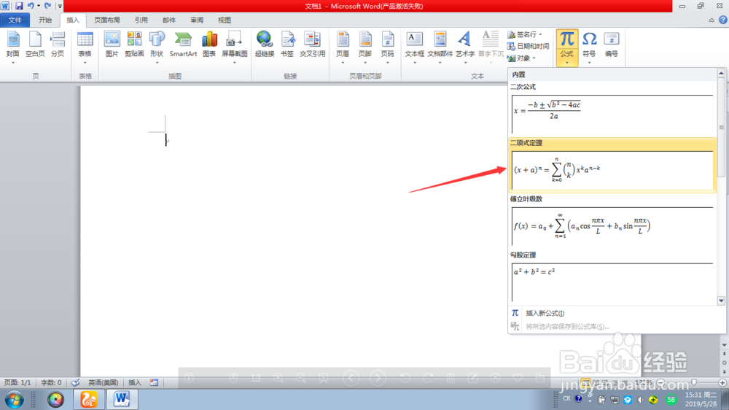The image size is (729, 410).
Task: Insert the Pythagorean theorem (勾股定理) equation
Action: 612,277
